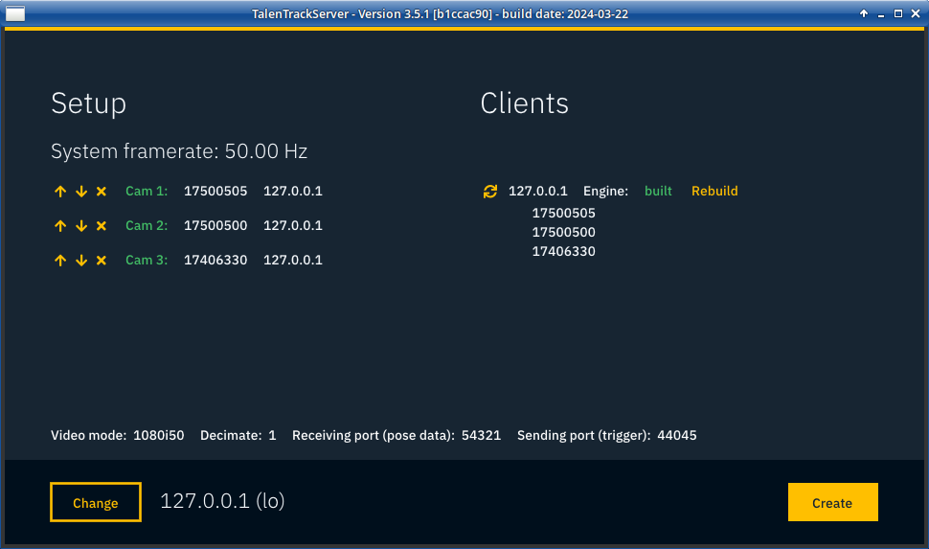929x549 pixels.
Task: Move Cam 2 down with arrow
Action: point(80,226)
